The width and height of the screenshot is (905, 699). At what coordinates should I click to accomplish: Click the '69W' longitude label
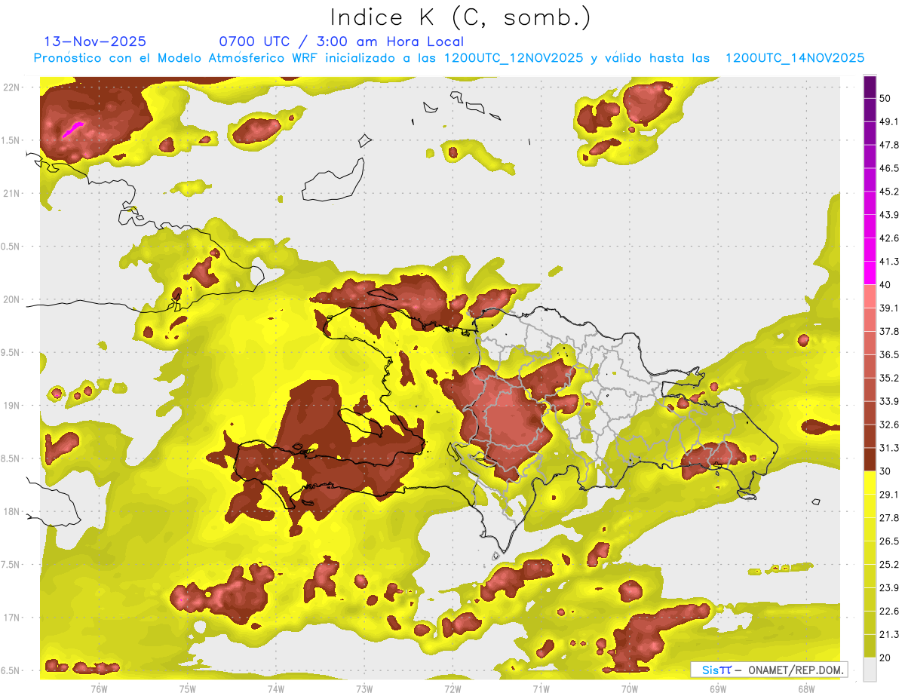pyautogui.click(x=718, y=689)
